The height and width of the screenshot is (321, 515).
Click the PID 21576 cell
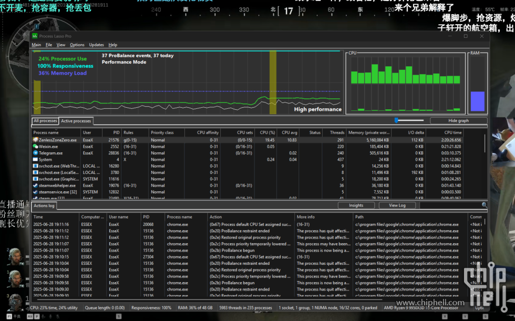tap(114, 140)
